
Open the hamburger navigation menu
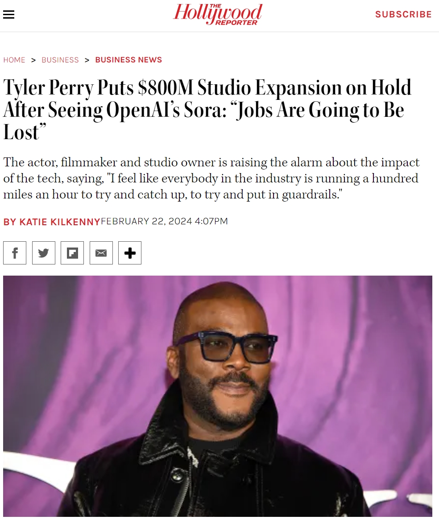(8, 15)
